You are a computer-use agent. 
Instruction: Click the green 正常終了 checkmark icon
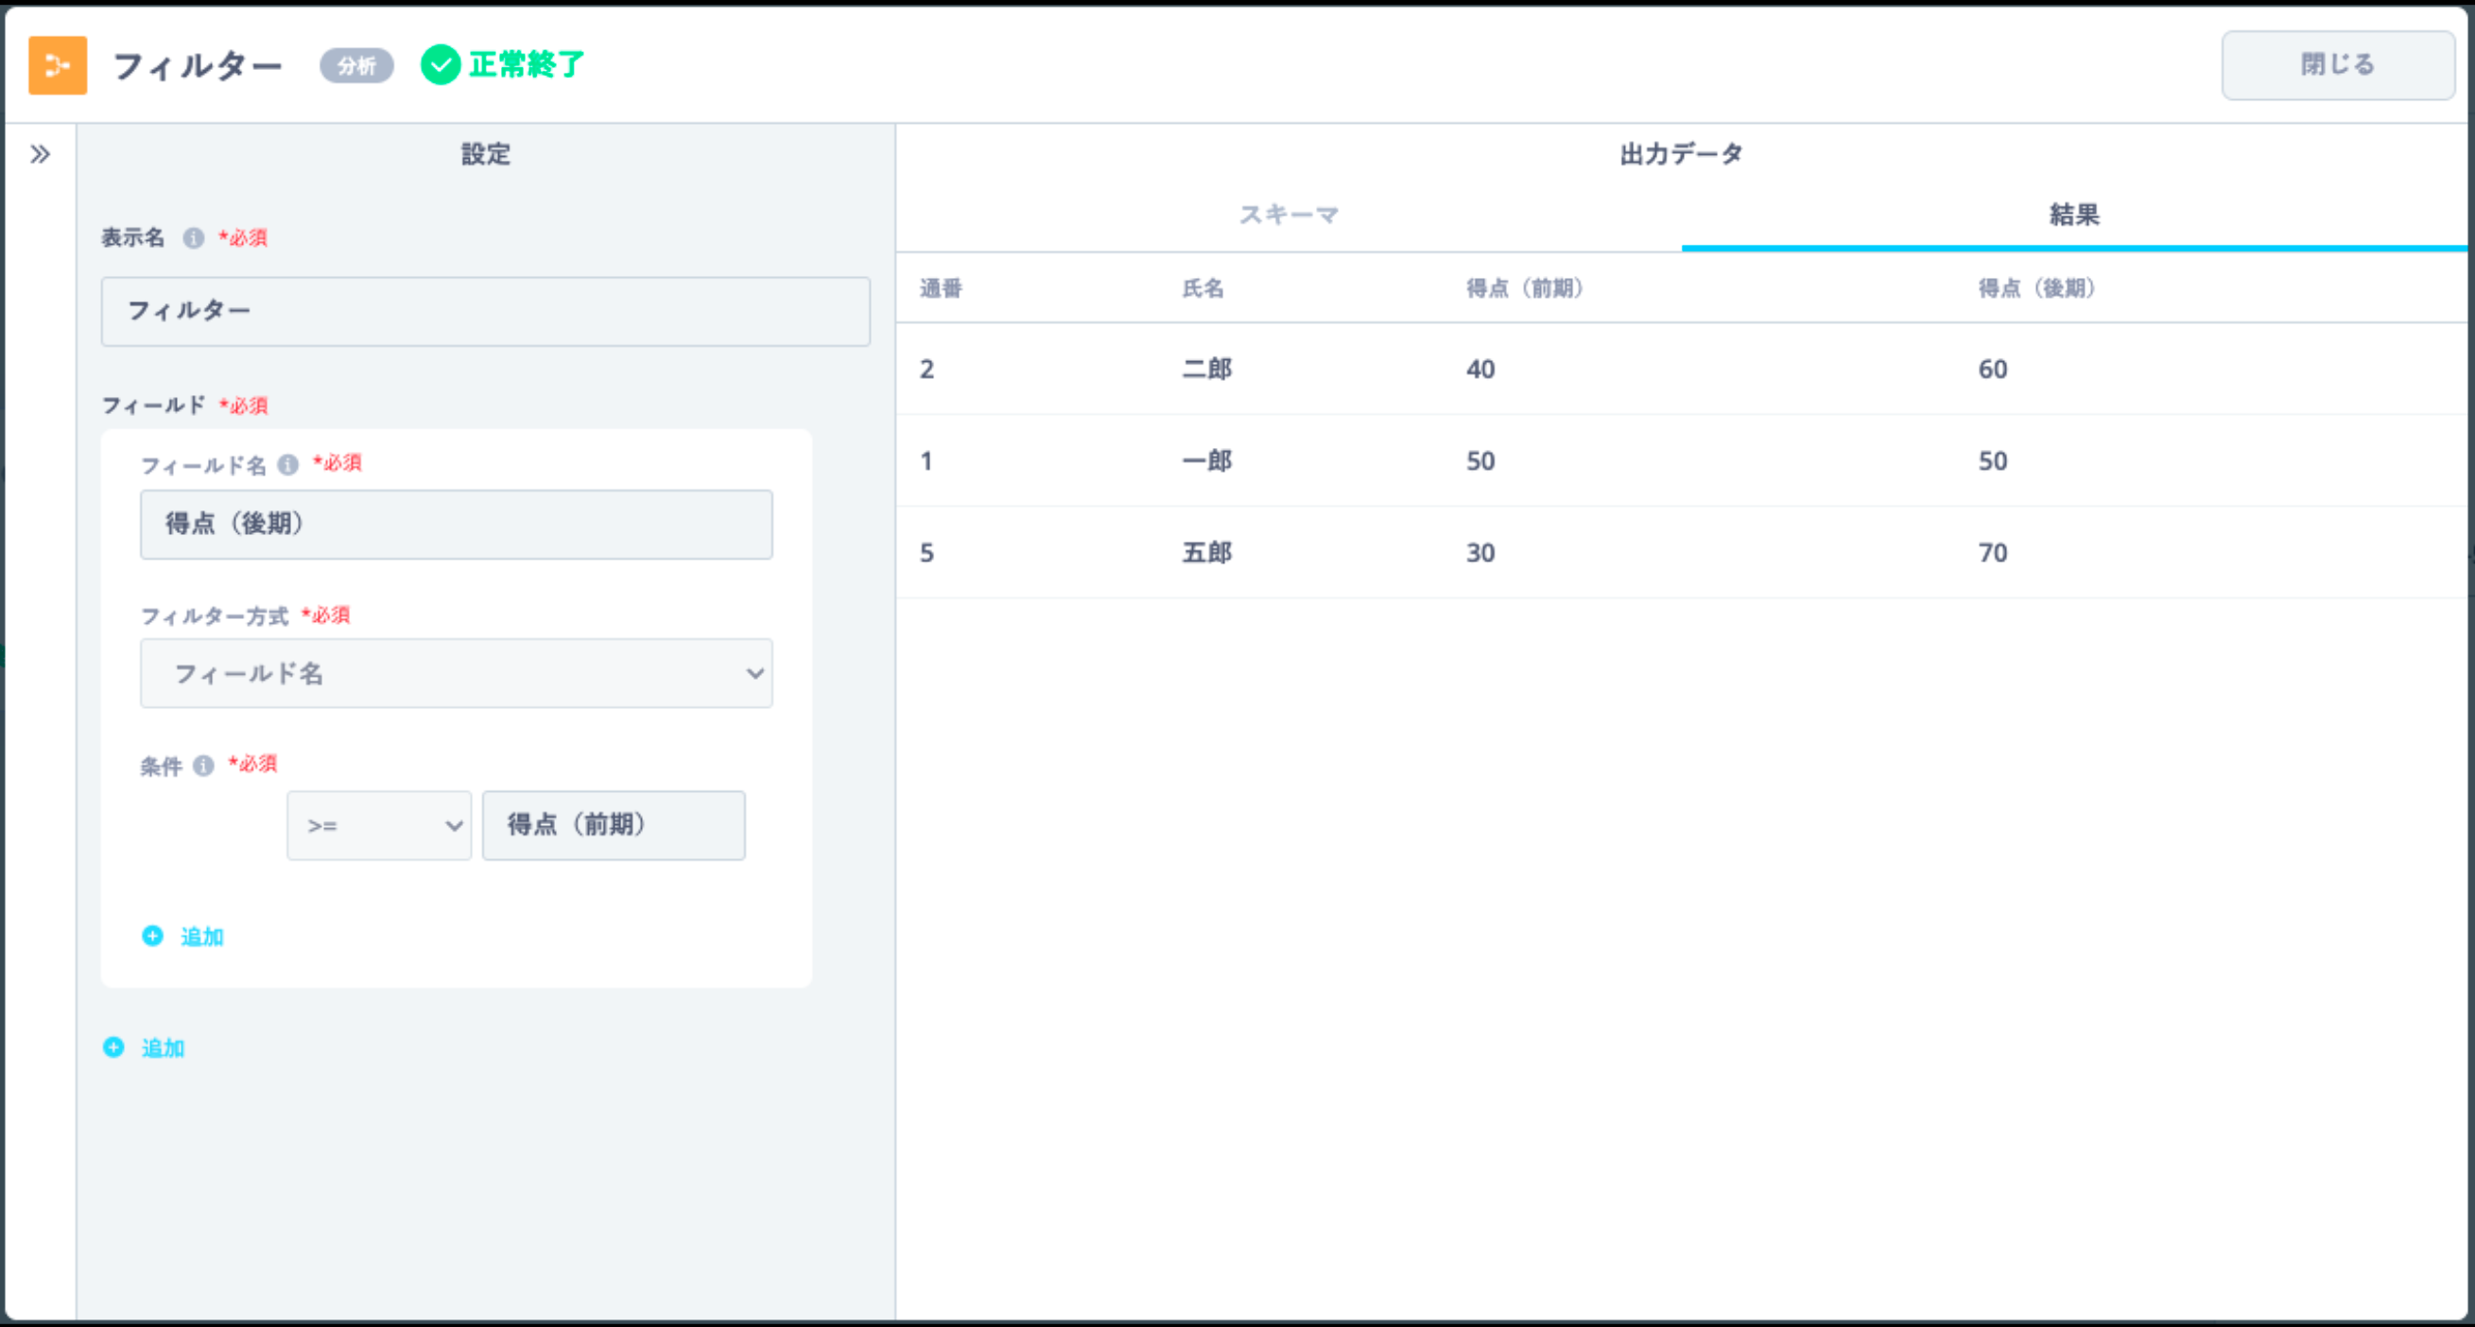pyautogui.click(x=440, y=65)
